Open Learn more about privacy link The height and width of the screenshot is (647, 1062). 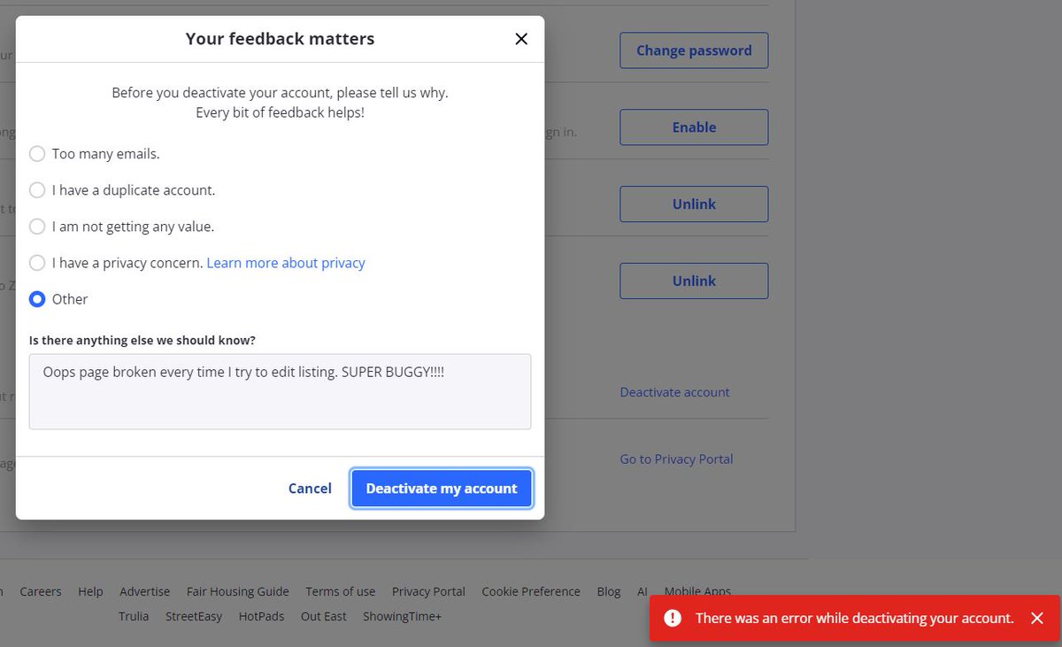pos(286,263)
